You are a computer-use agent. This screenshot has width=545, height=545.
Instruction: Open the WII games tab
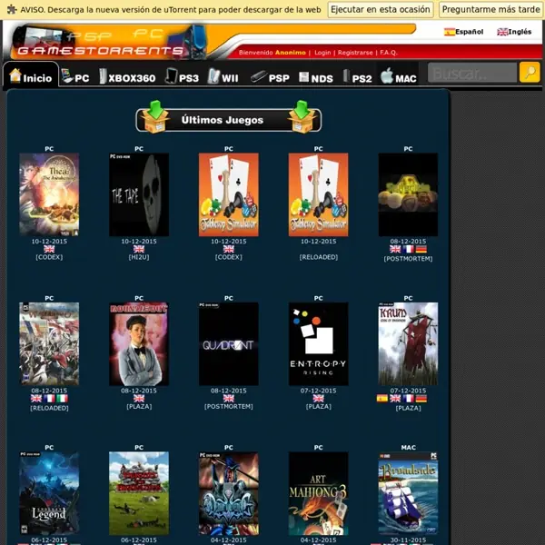(x=223, y=76)
